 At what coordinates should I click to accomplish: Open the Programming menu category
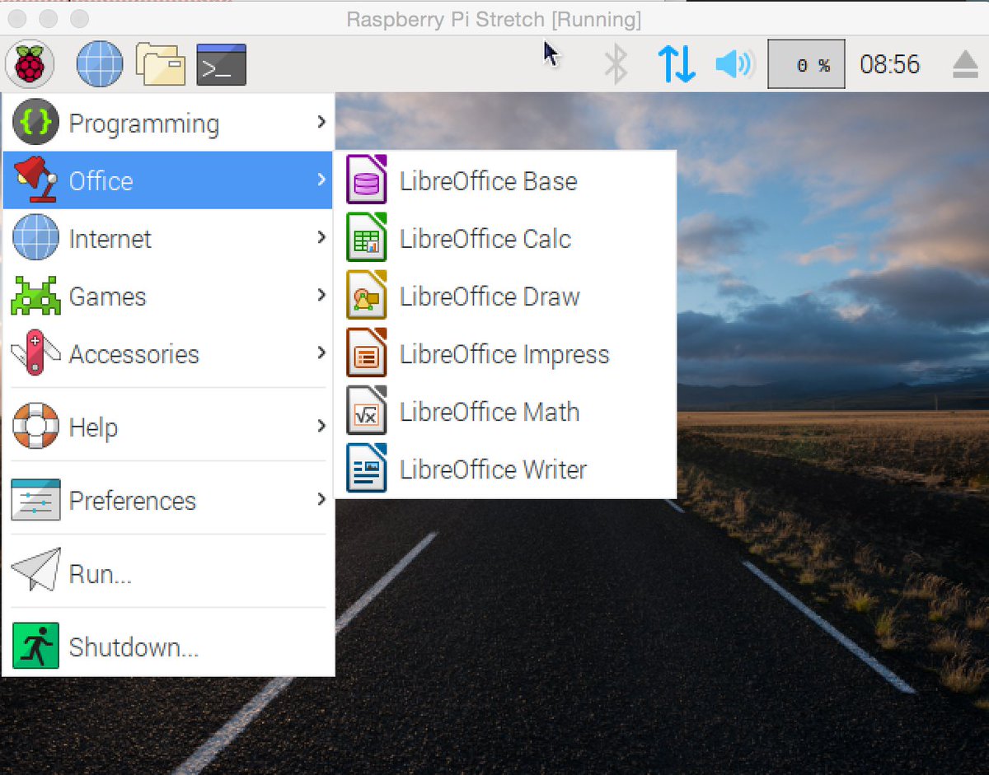tap(168, 123)
